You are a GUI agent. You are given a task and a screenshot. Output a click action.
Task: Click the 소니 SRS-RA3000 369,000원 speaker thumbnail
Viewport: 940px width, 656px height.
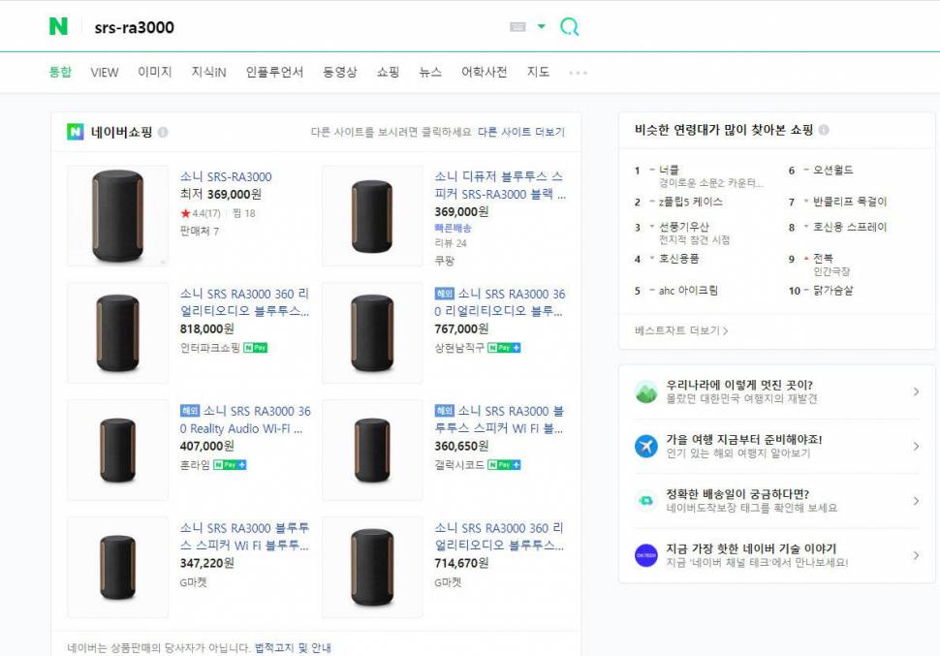pos(118,215)
